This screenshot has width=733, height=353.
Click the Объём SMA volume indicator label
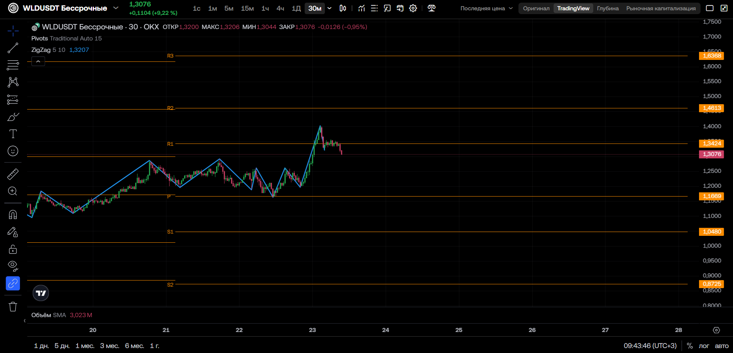click(x=48, y=315)
